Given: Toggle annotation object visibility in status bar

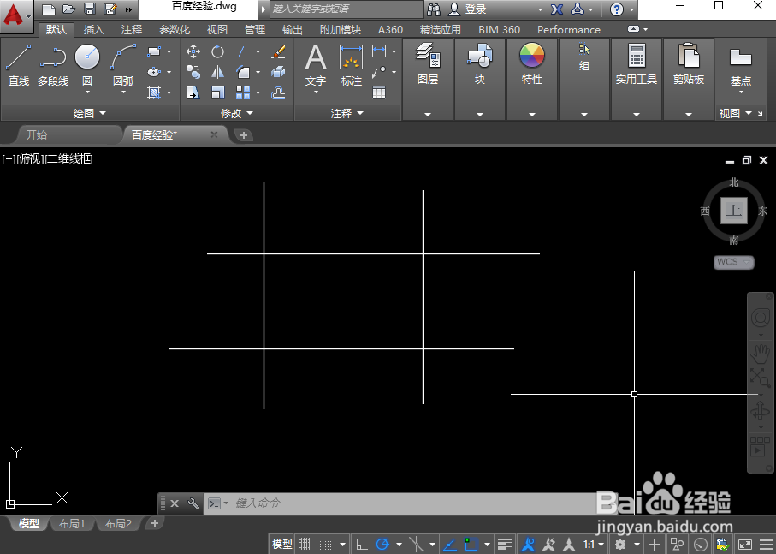Looking at the screenshot, I should 529,545.
